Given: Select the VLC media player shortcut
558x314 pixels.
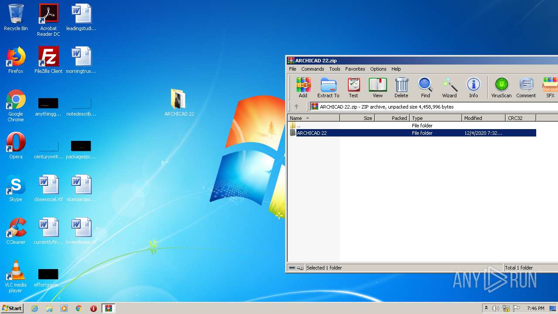Looking at the screenshot, I should (x=16, y=276).
